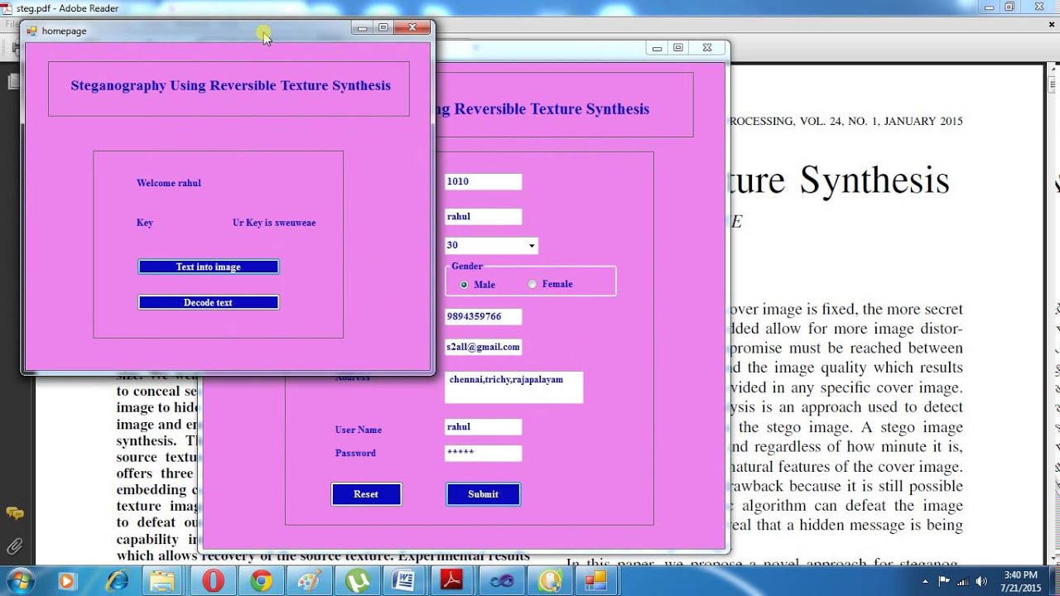Screen dimensions: 1060x596
Task: Click the Password input field
Action: pos(483,453)
